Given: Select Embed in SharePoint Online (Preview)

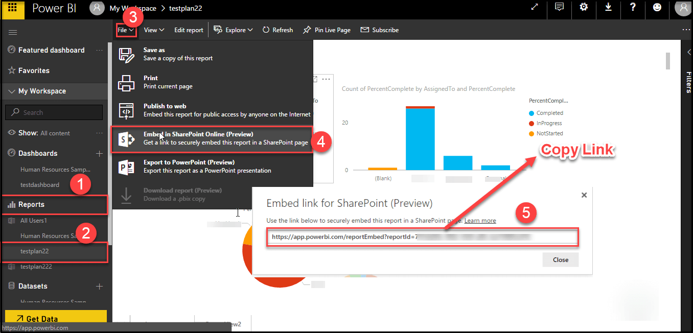Looking at the screenshot, I should pyautogui.click(x=212, y=138).
